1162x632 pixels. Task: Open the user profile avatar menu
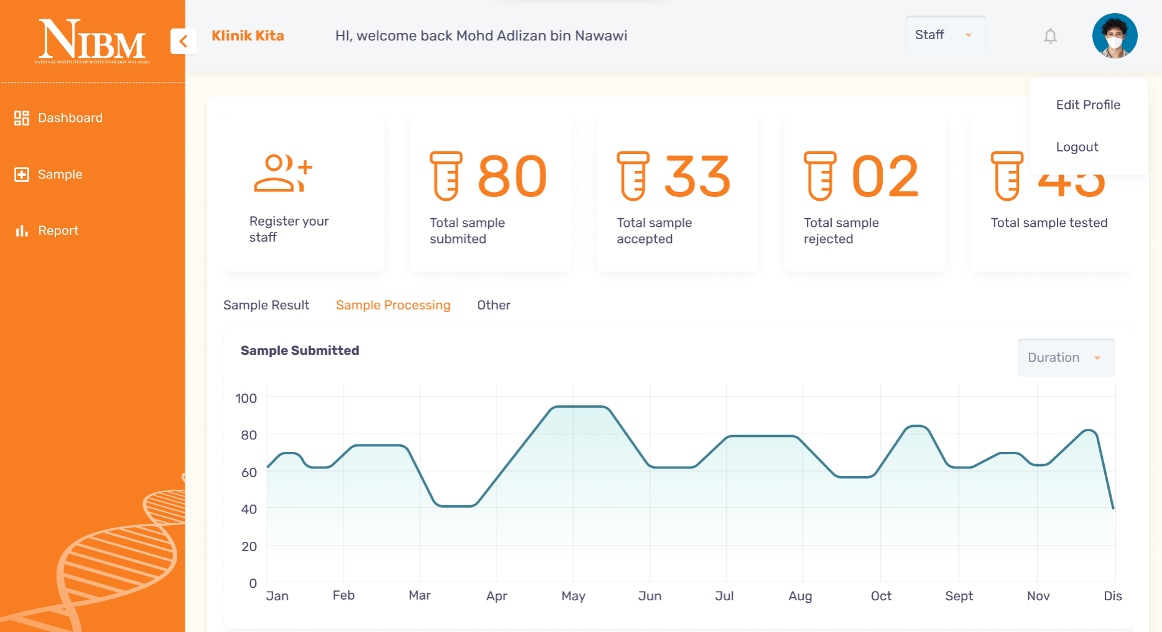click(x=1114, y=35)
